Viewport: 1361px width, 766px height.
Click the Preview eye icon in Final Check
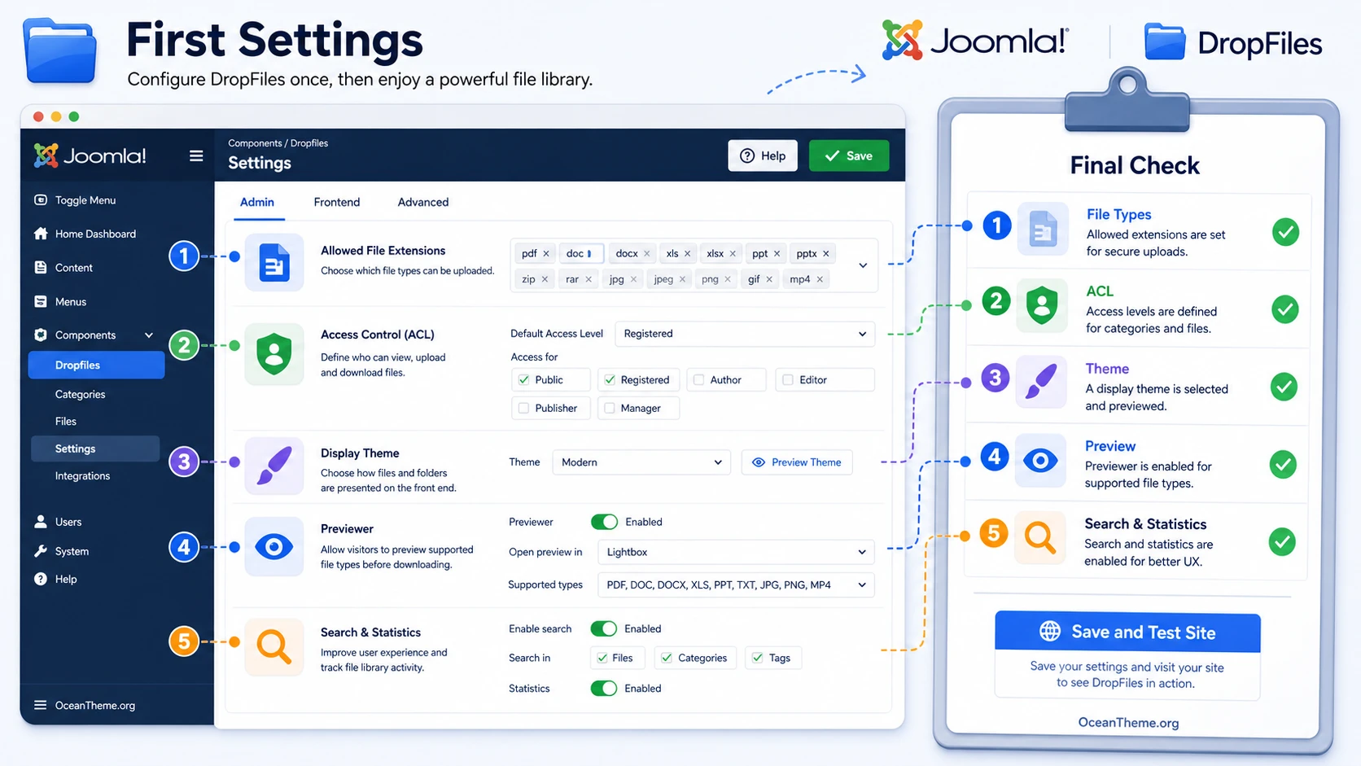1040,461
